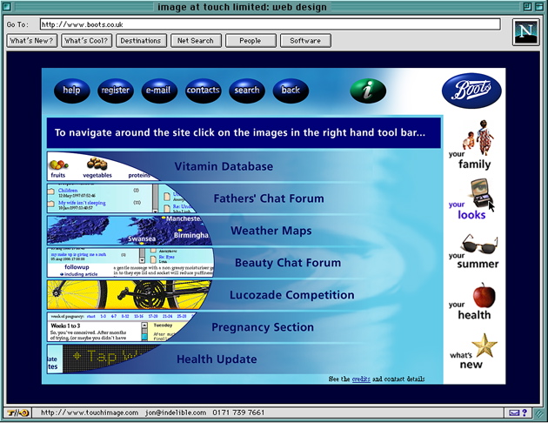
Task: Click the weather map thumbnail showing Swansea
Action: click(x=130, y=231)
